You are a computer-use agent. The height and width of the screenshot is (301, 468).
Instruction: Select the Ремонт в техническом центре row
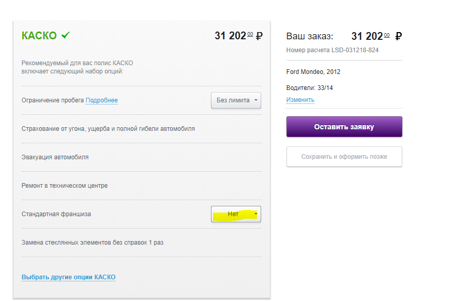pos(65,186)
